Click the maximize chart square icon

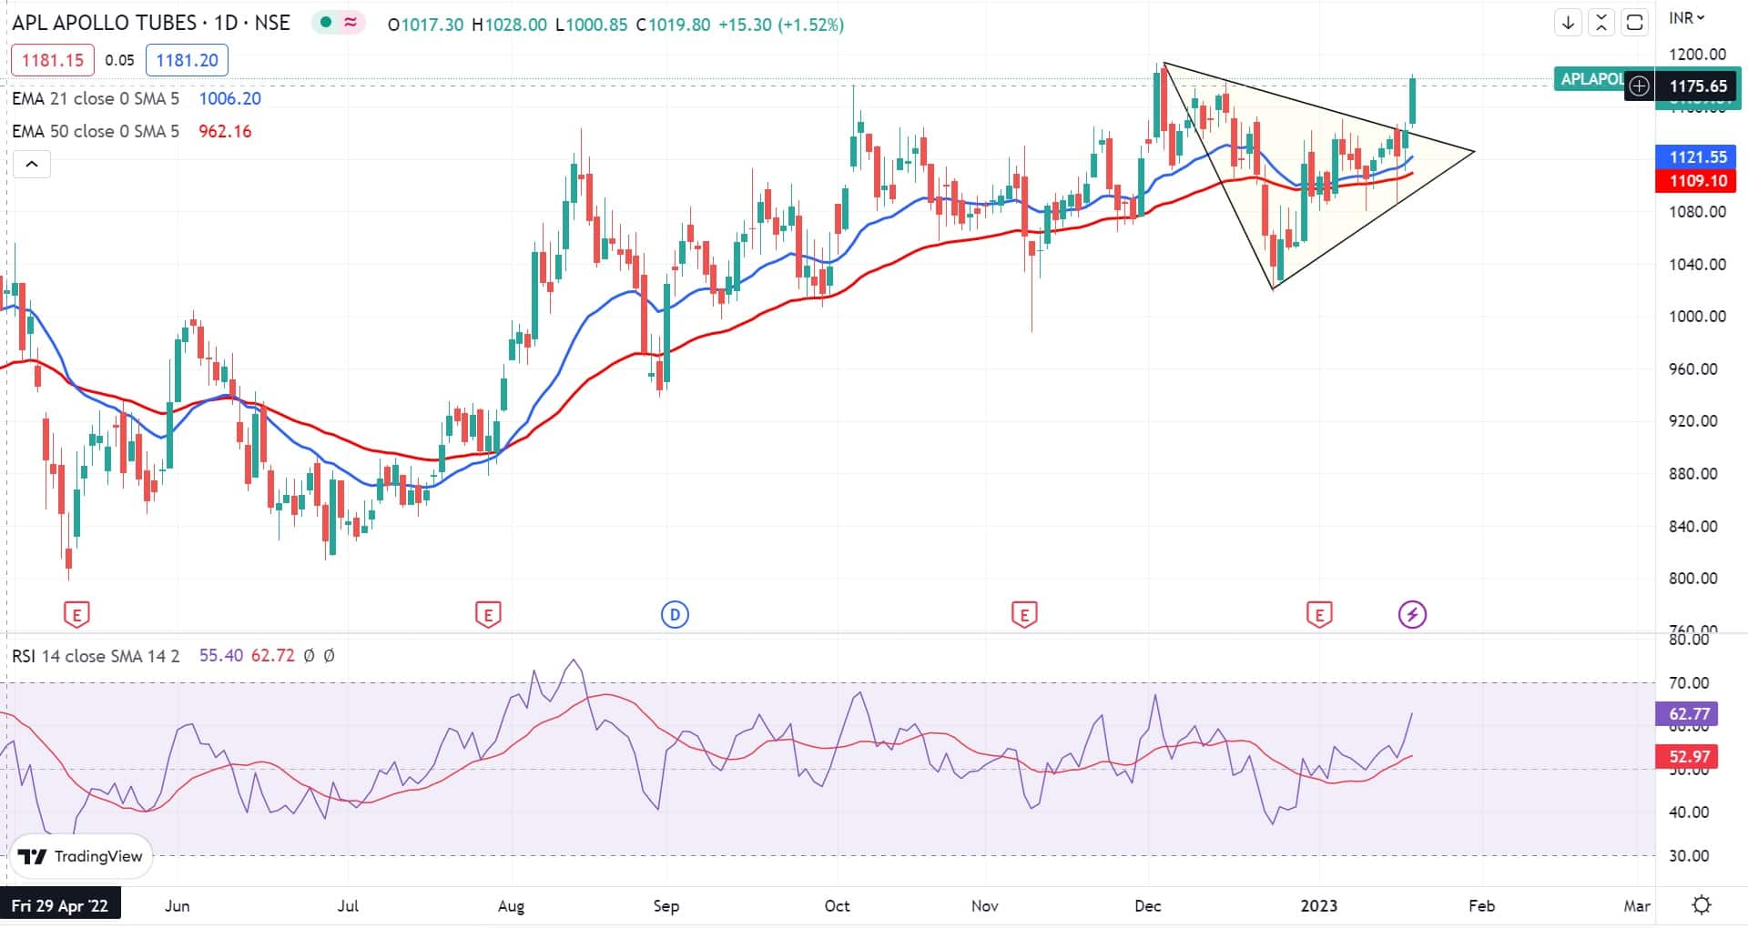coord(1635,23)
